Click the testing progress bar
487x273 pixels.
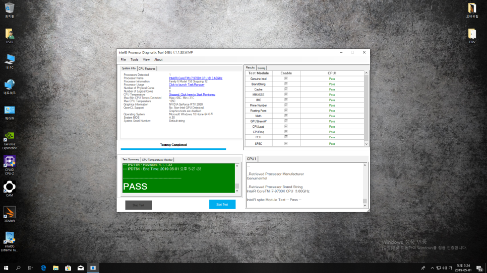[x=173, y=149]
